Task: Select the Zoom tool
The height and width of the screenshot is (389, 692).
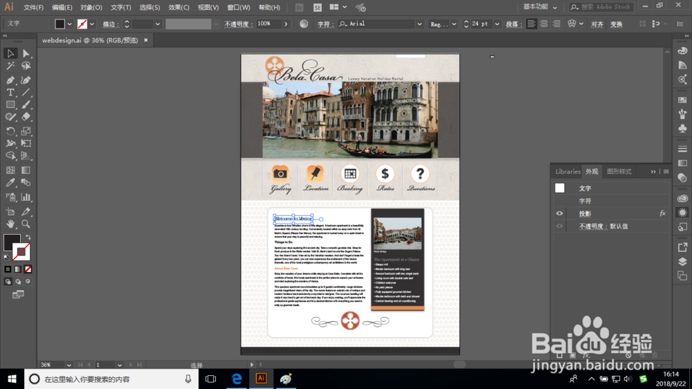Action: (26, 224)
